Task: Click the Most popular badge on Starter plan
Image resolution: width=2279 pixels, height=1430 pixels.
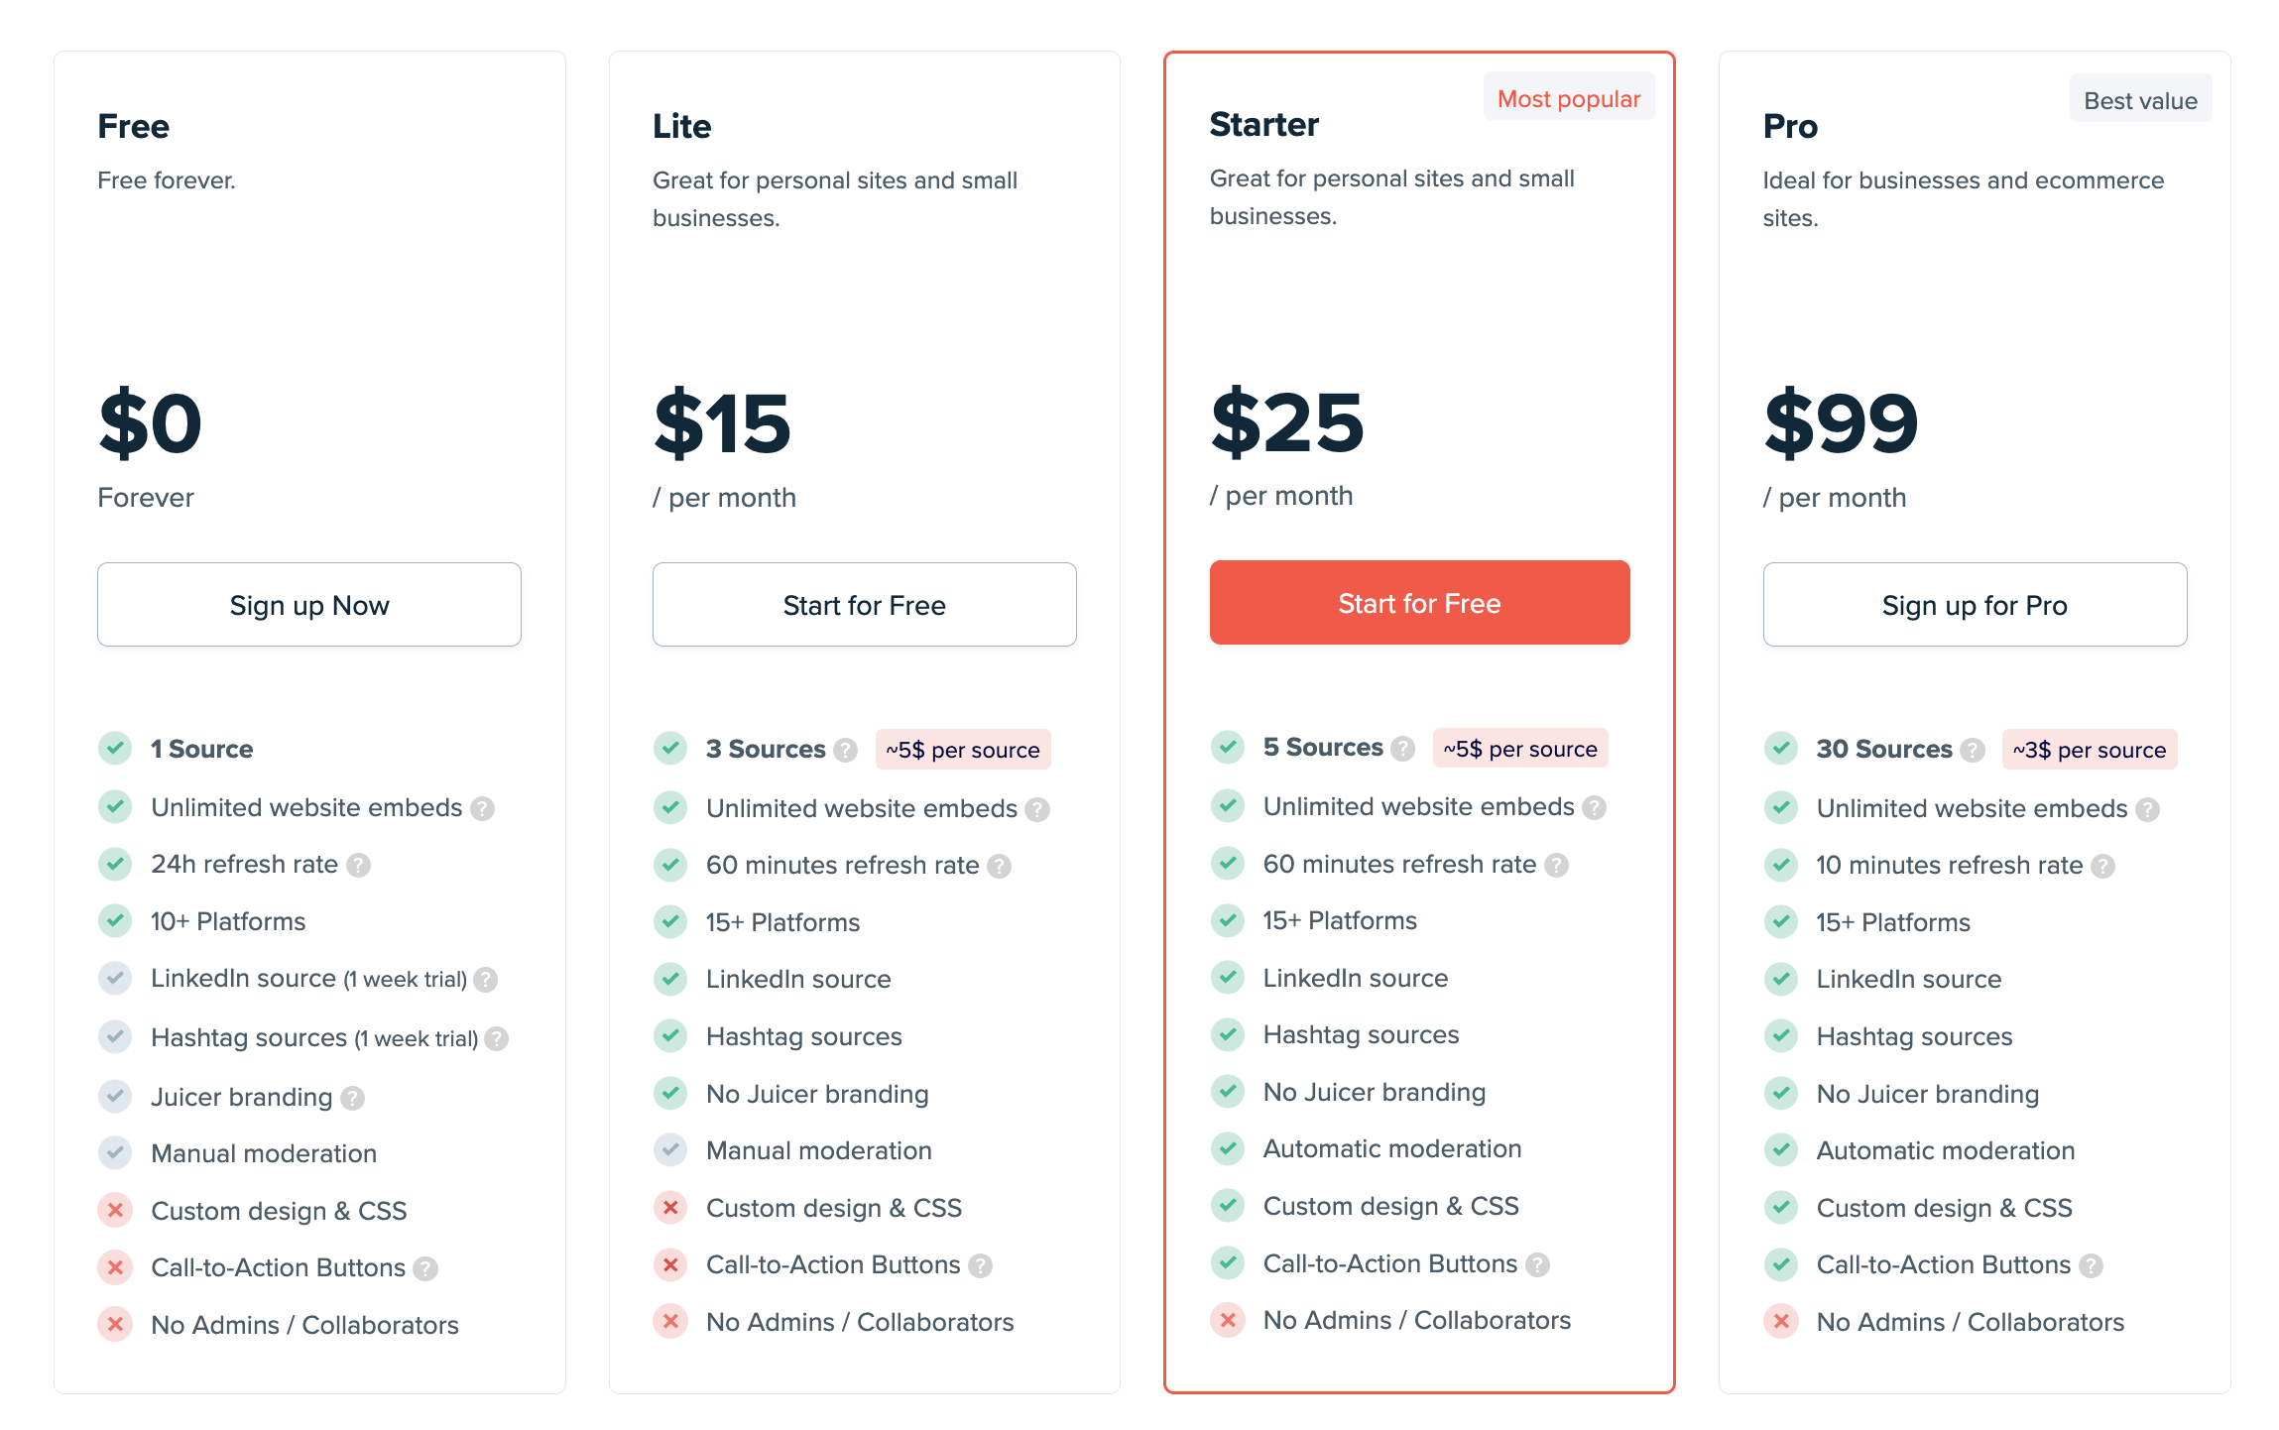Action: tap(1568, 98)
